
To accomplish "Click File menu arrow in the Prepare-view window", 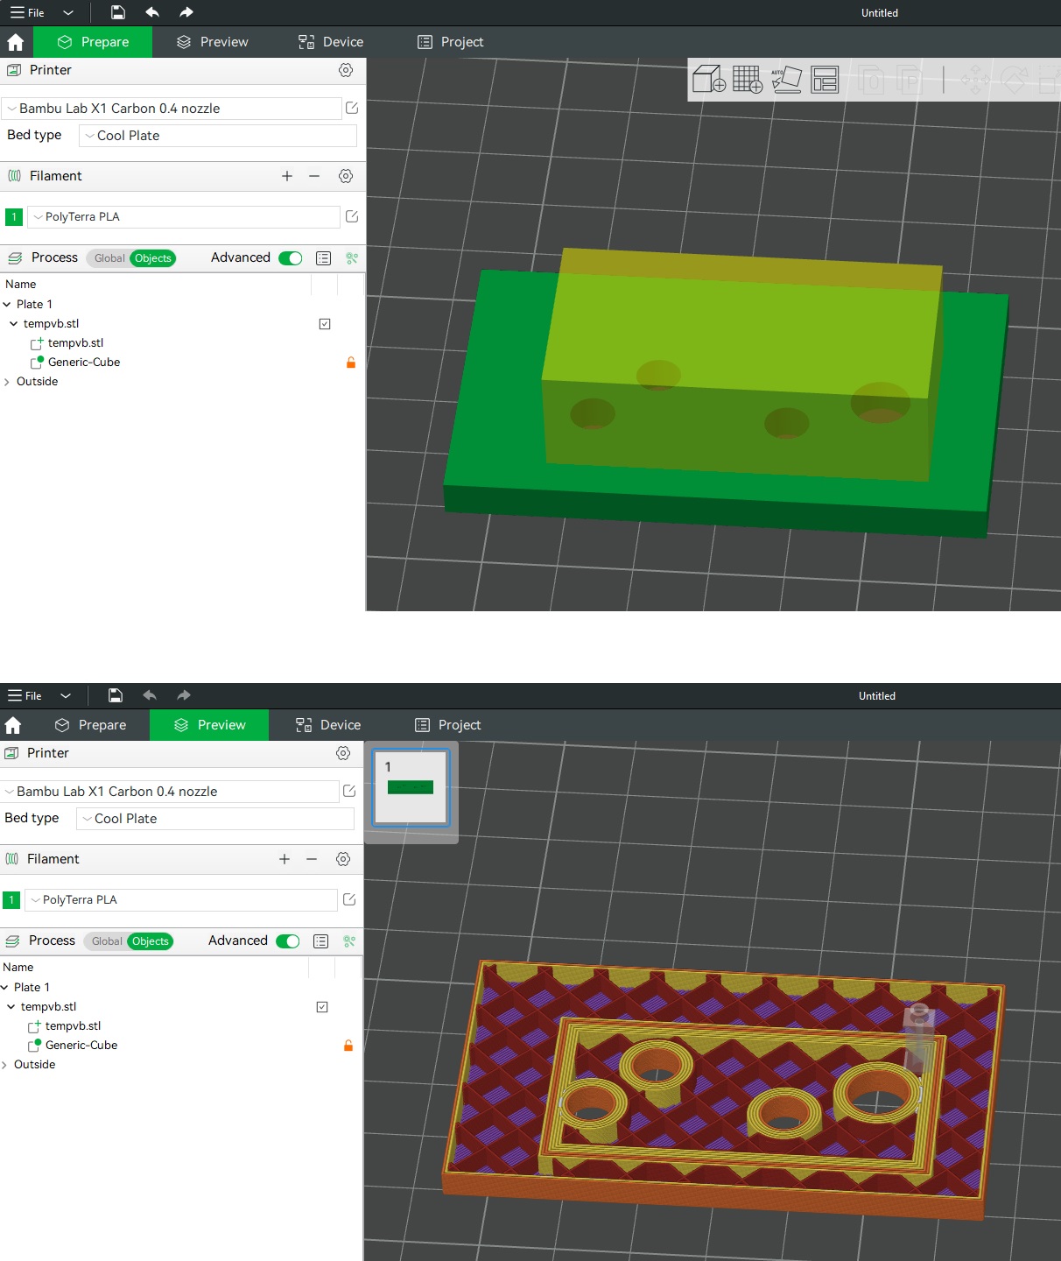I will click(x=68, y=12).
